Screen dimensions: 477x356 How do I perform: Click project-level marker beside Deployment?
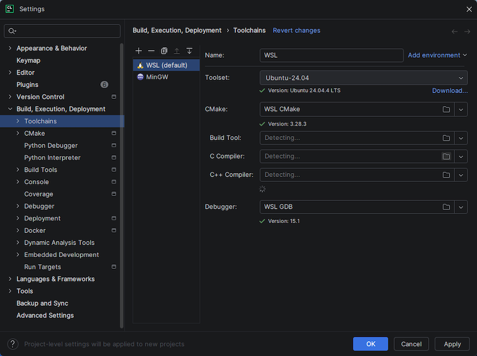114,218
